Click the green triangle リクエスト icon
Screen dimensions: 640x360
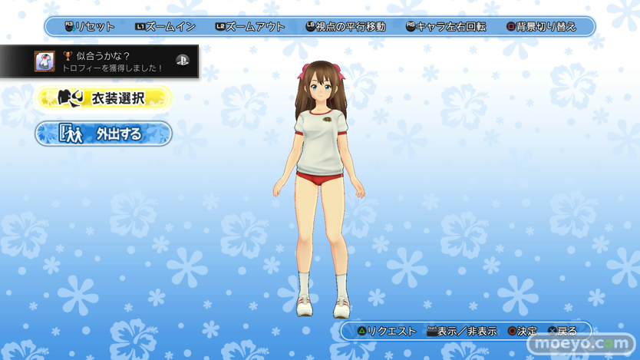[x=361, y=332]
